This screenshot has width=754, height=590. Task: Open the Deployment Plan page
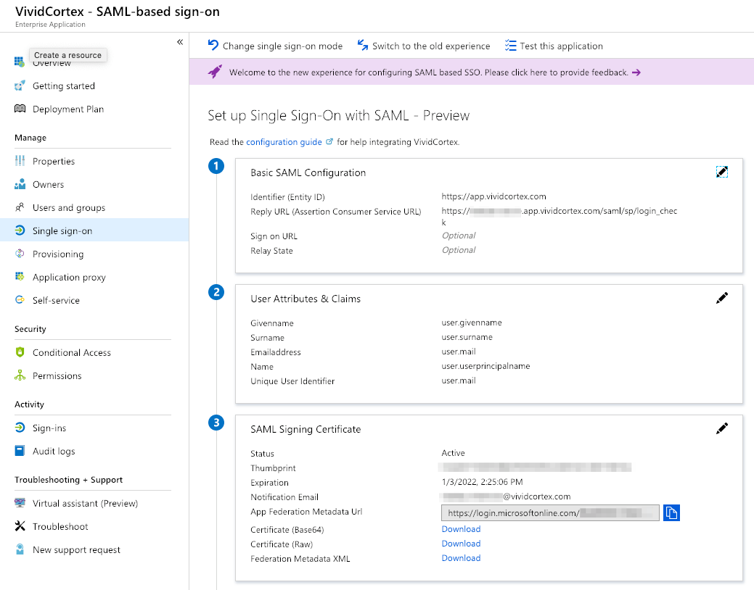[68, 109]
